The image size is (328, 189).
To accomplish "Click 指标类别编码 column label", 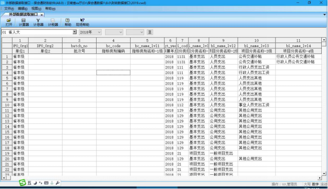I will pos(113,51).
